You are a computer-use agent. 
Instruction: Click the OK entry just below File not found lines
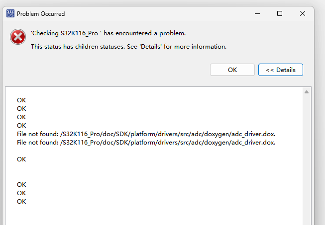(21, 159)
